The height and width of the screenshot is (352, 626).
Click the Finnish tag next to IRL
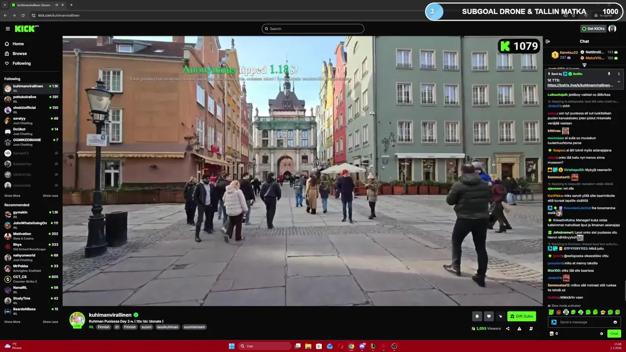pos(104,327)
